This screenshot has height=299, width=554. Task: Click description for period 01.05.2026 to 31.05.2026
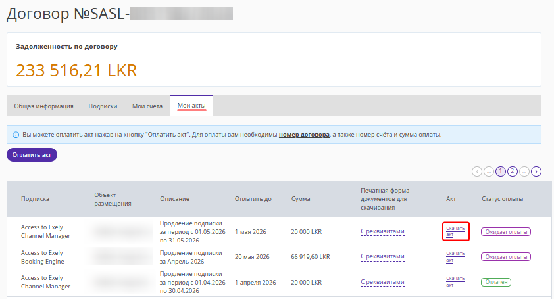coord(193,231)
